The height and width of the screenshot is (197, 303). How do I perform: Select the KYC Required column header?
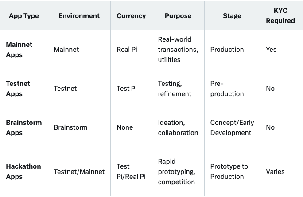point(281,16)
